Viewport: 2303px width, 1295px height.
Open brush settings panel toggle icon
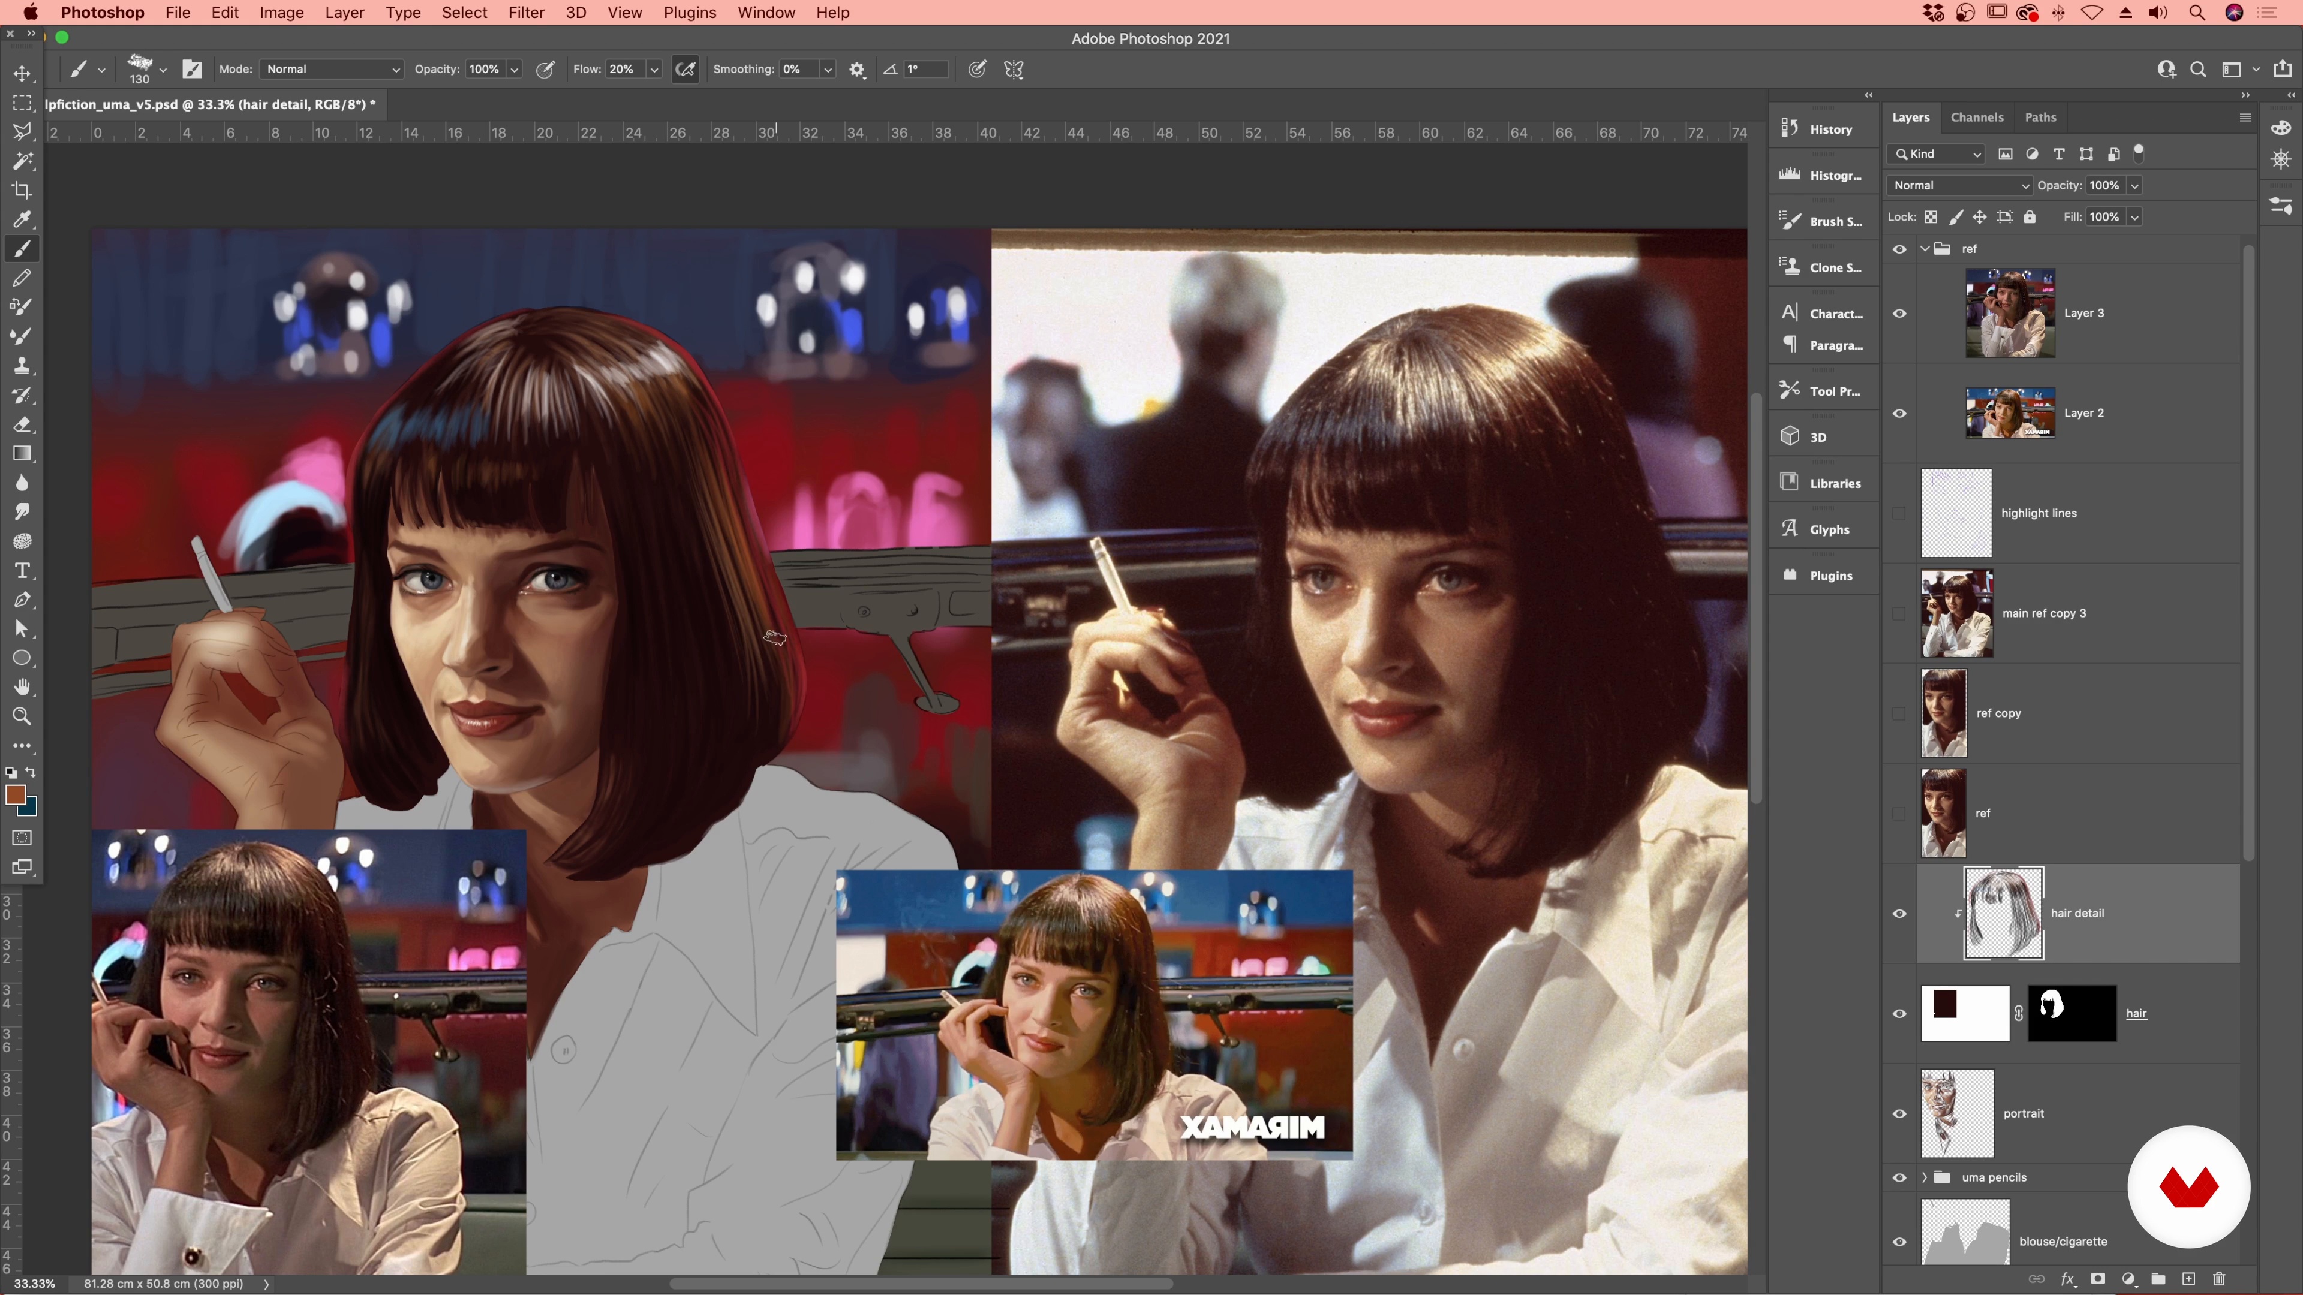(191, 69)
